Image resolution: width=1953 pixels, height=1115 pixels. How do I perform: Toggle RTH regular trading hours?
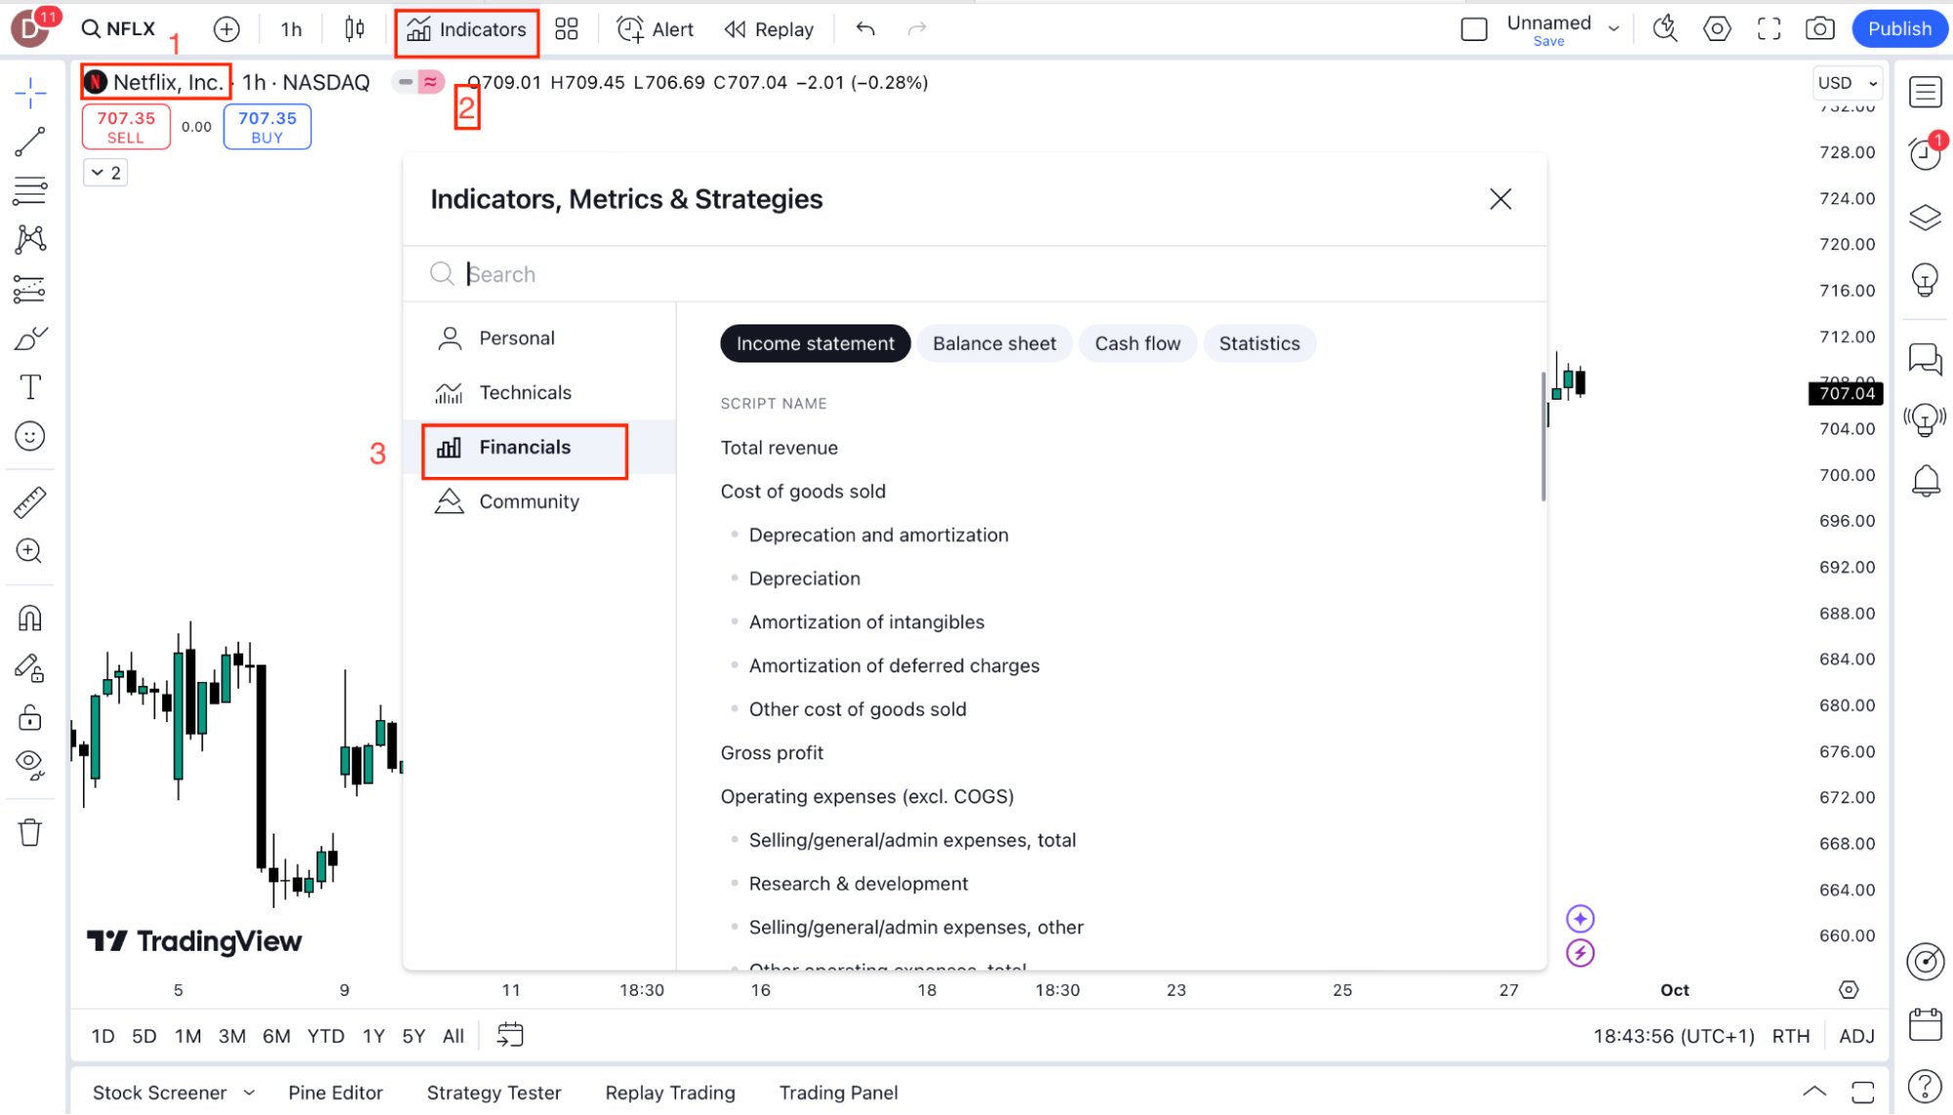pos(1791,1036)
